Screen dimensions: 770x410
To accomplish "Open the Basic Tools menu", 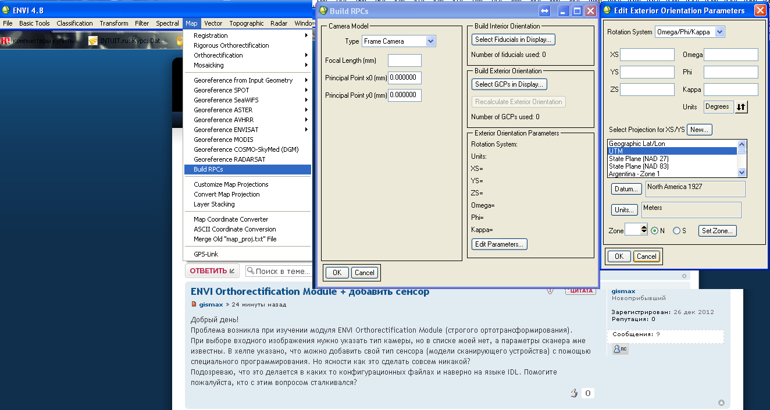I will tap(34, 23).
